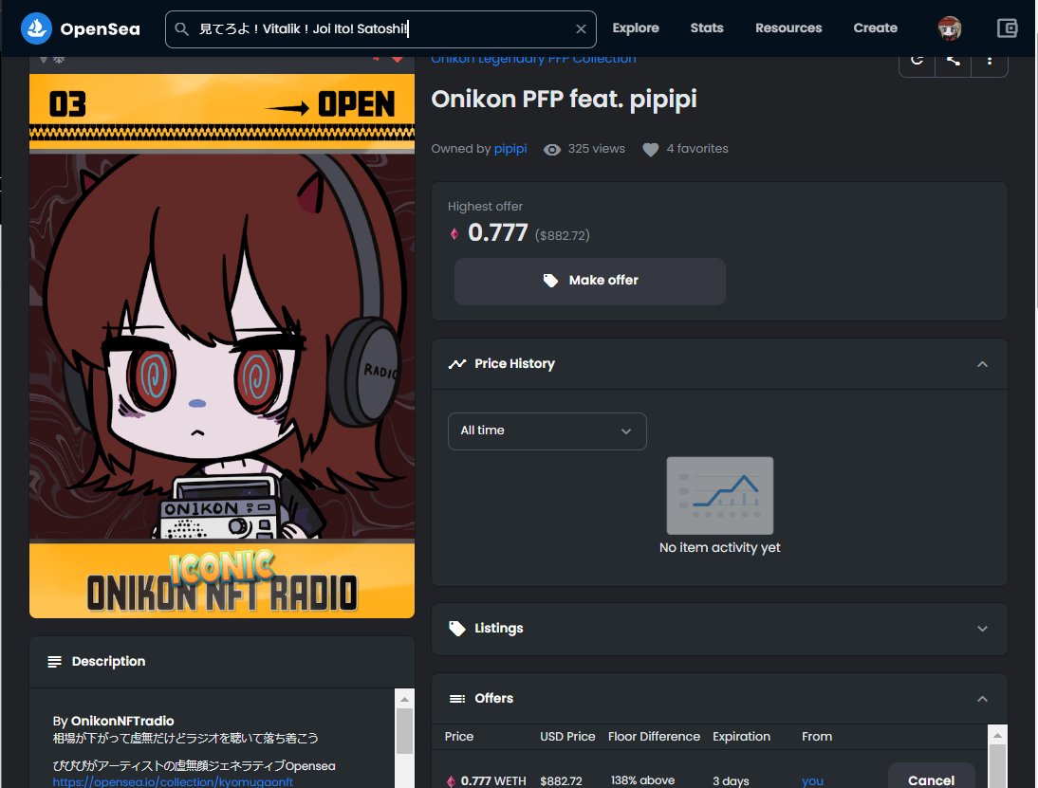Click the Onikon PFP feat. pipipi title
The width and height of the screenshot is (1038, 788).
[564, 100]
